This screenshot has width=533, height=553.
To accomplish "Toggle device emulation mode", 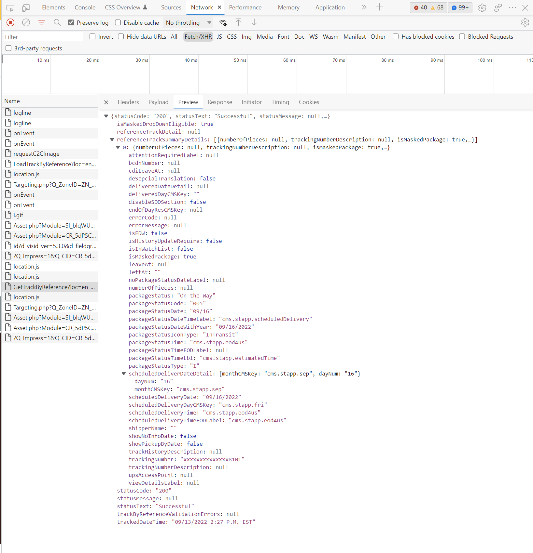I will [x=26, y=7].
